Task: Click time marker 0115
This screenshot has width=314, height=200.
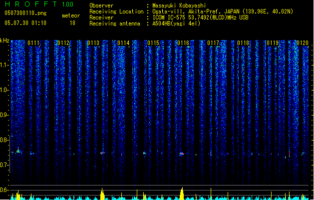Action: 153,43
